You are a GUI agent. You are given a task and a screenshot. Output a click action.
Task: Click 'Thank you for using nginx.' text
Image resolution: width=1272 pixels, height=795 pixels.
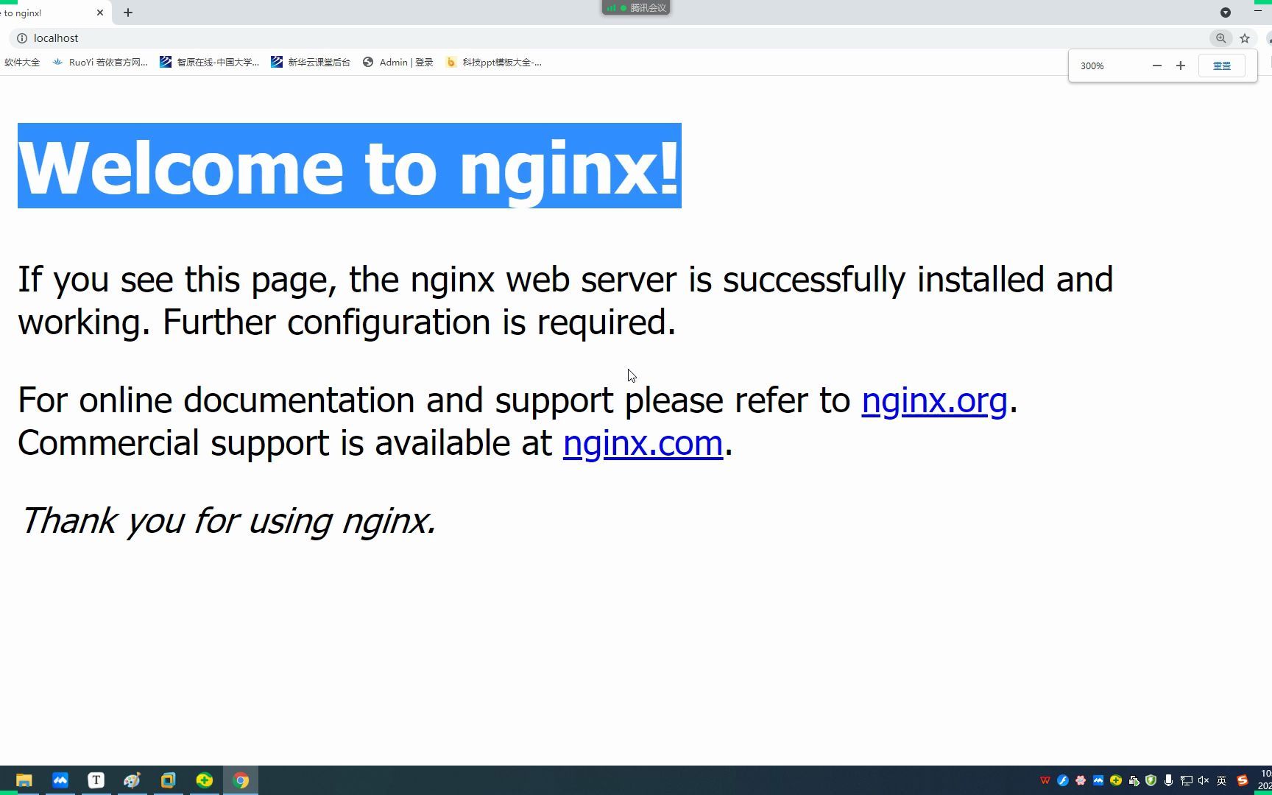[x=228, y=521]
